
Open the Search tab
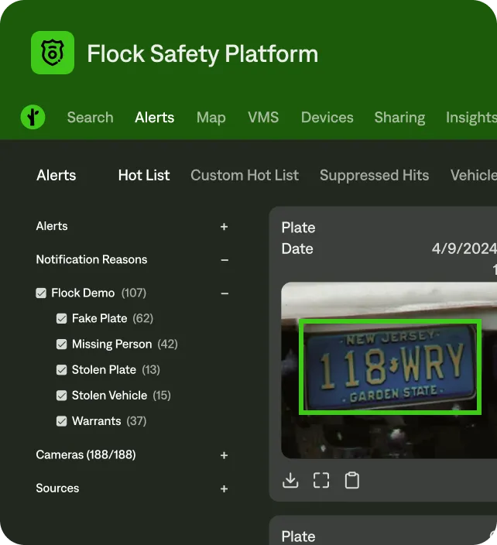point(91,118)
